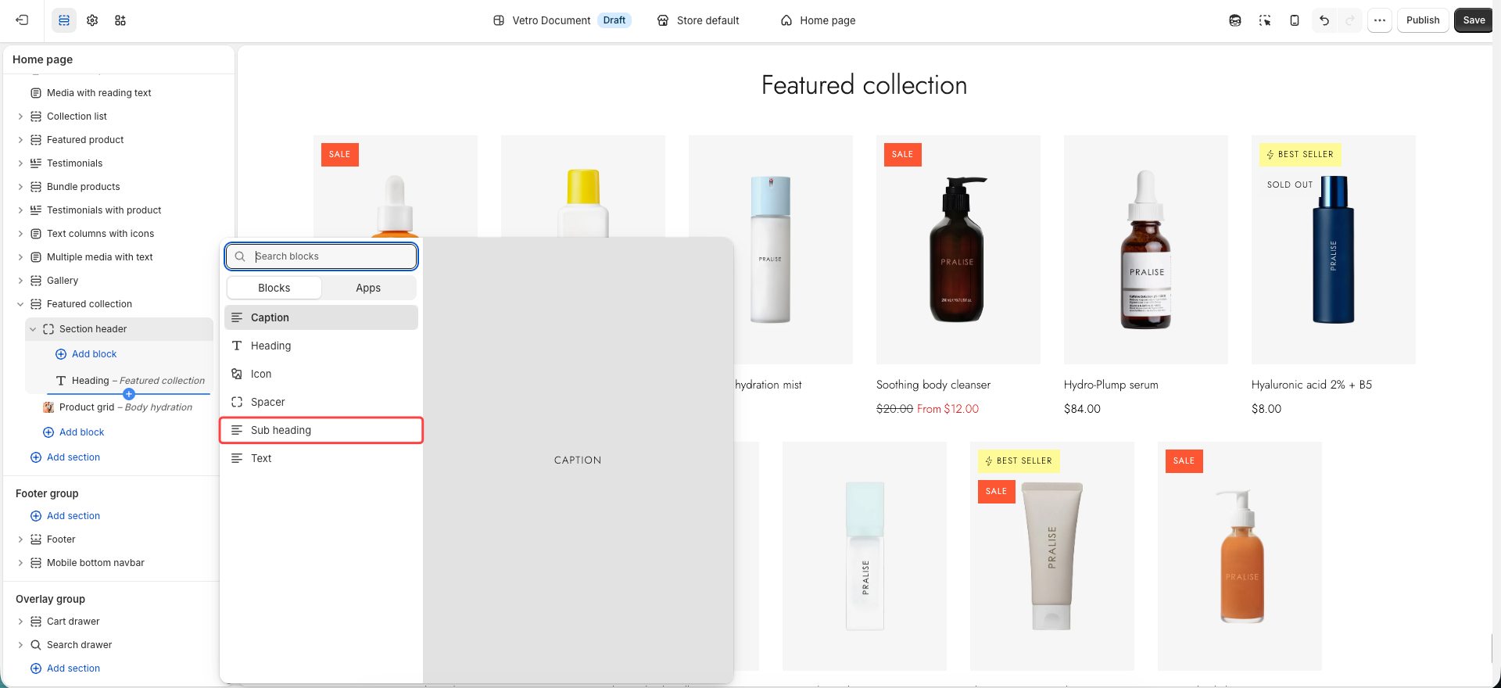The image size is (1501, 688).
Task: Expand the Testimonials section
Action: click(x=20, y=163)
